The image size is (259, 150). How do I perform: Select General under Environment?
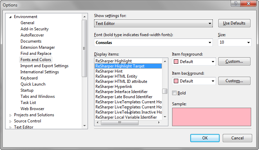pos(27,23)
